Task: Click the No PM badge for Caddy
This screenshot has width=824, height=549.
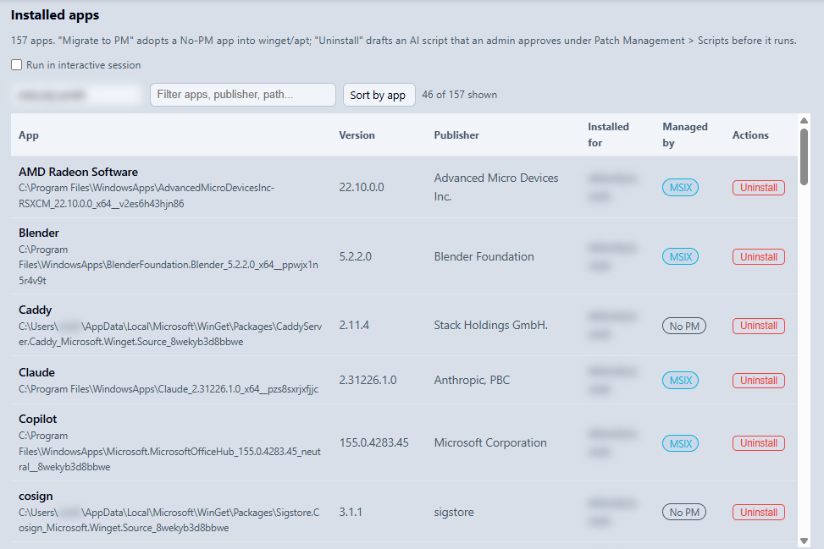Action: (684, 326)
